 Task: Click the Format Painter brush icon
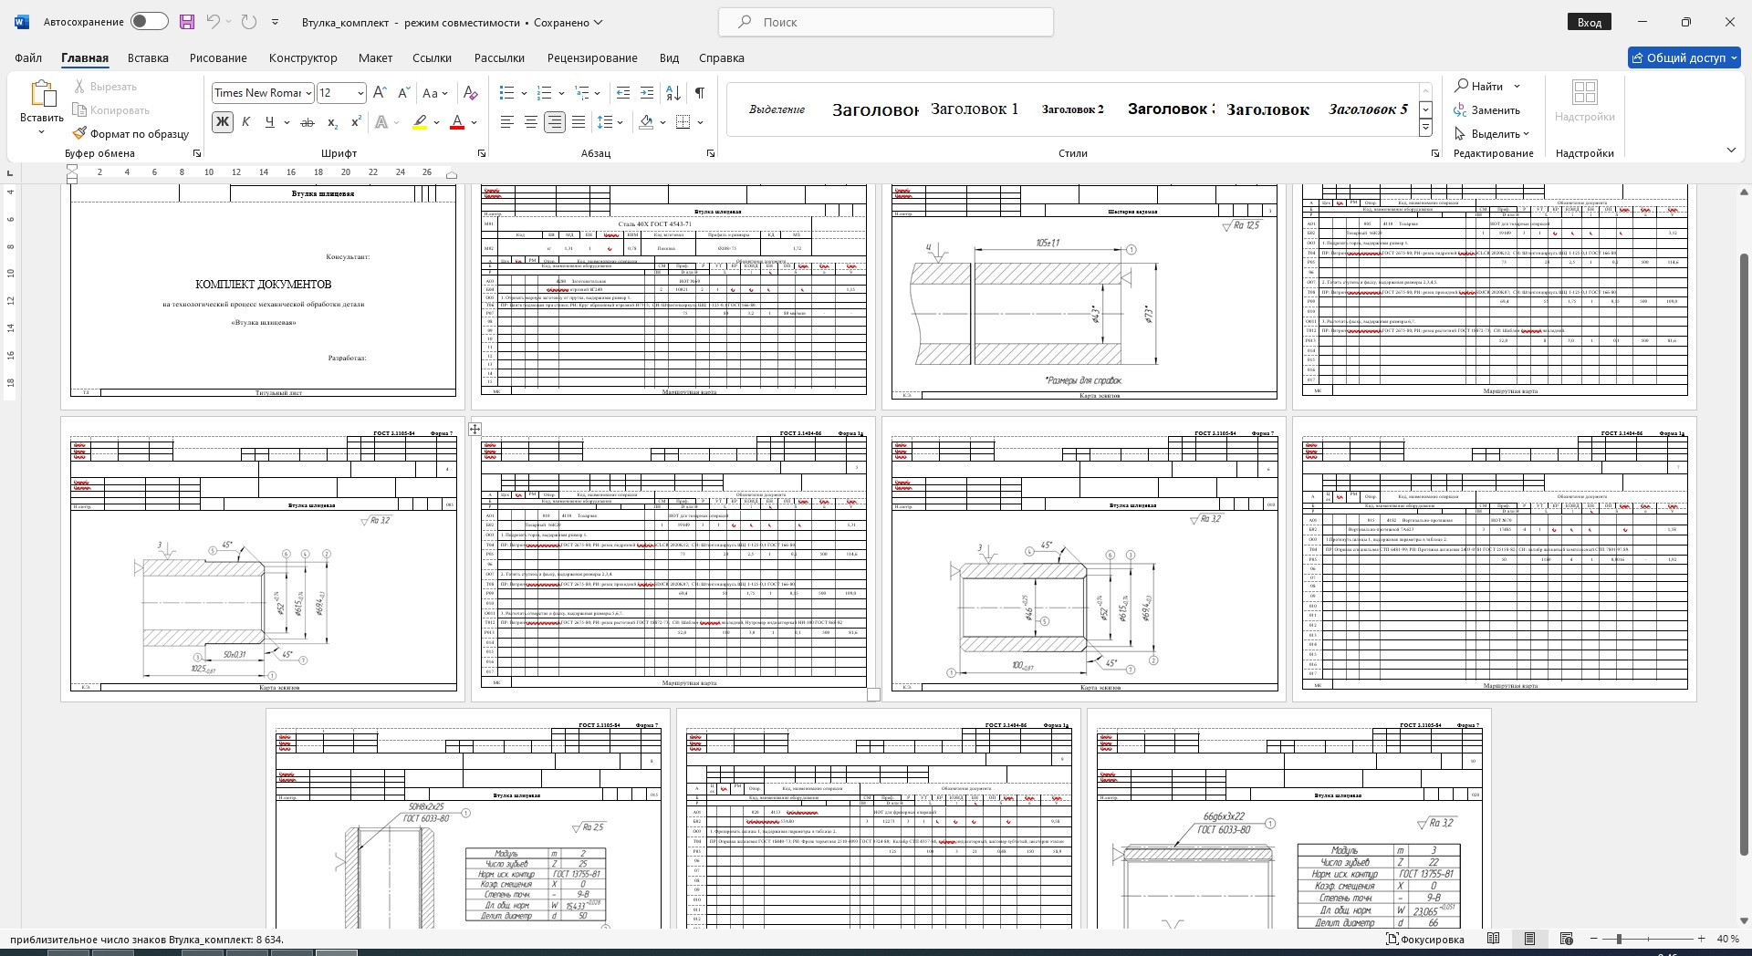(x=80, y=133)
